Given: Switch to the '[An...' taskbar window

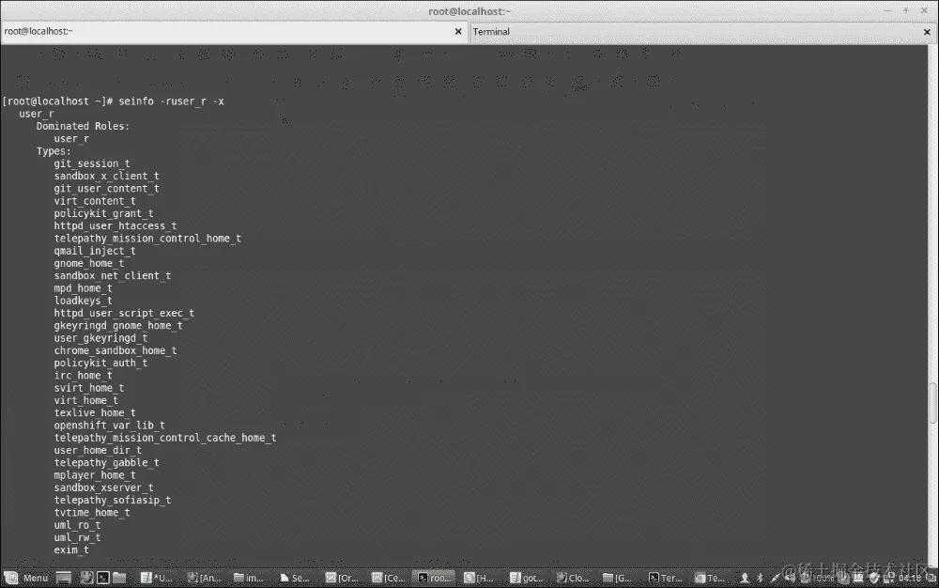Looking at the screenshot, I should (x=204, y=578).
